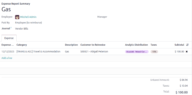Viewport: 192px width, 95px height.
Task: Click the Analytic Distribution column header
Action: pos(136,45)
